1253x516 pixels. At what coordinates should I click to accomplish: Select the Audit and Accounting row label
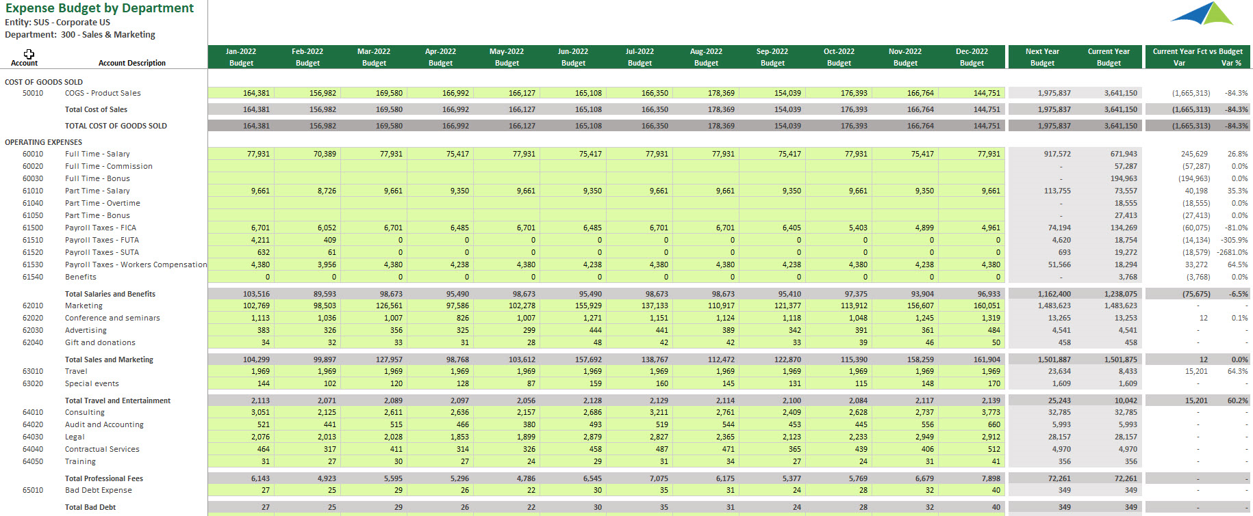104,424
